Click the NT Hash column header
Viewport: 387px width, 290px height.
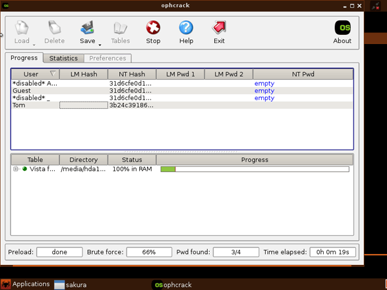tap(132, 74)
